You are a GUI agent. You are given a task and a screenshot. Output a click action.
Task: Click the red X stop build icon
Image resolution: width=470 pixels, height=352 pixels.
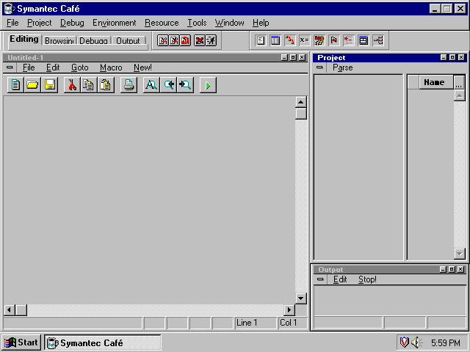pos(199,40)
